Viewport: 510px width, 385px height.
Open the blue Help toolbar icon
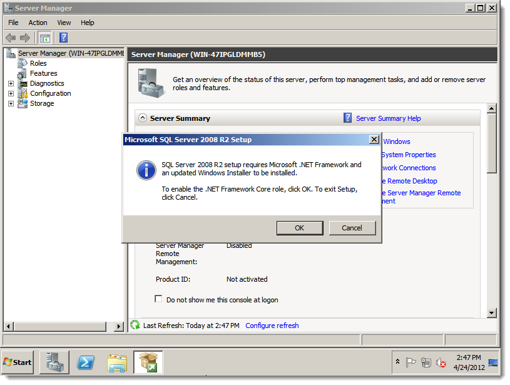(x=63, y=38)
